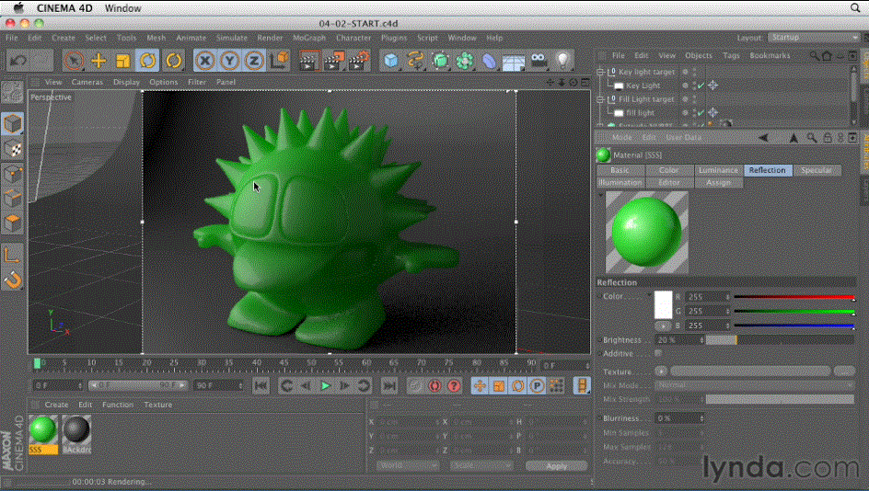Add a Subdivision Surface generator
Screen dimensions: 869x491
pos(440,61)
